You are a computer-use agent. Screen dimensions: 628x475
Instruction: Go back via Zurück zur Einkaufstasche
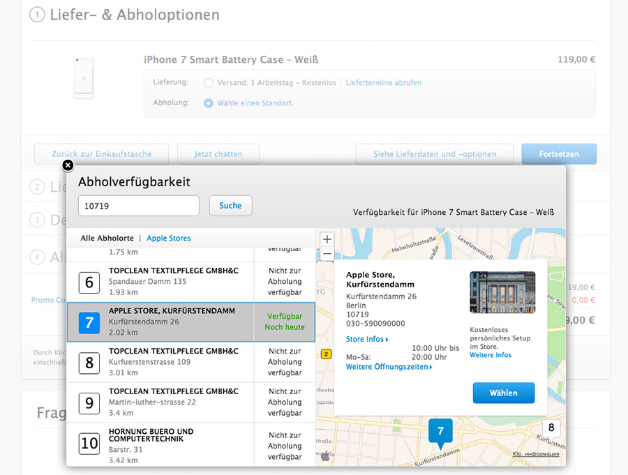click(101, 154)
